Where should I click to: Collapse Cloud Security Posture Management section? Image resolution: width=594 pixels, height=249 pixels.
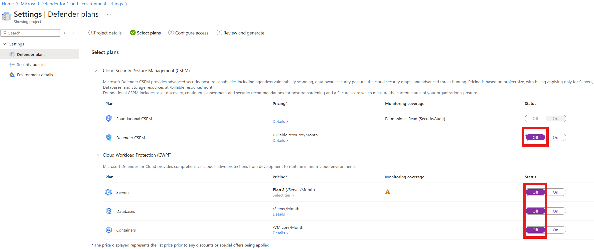[x=97, y=71]
